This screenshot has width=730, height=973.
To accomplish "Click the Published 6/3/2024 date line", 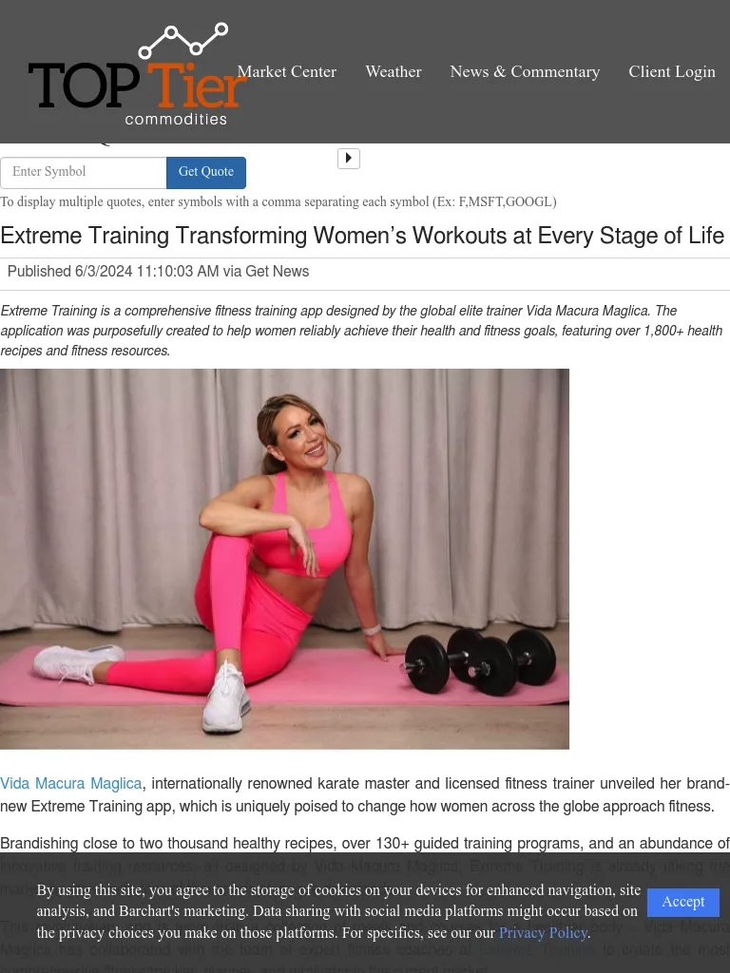I will pos(159,271).
